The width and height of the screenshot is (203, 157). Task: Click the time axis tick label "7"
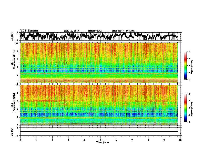click(x=132, y=140)
